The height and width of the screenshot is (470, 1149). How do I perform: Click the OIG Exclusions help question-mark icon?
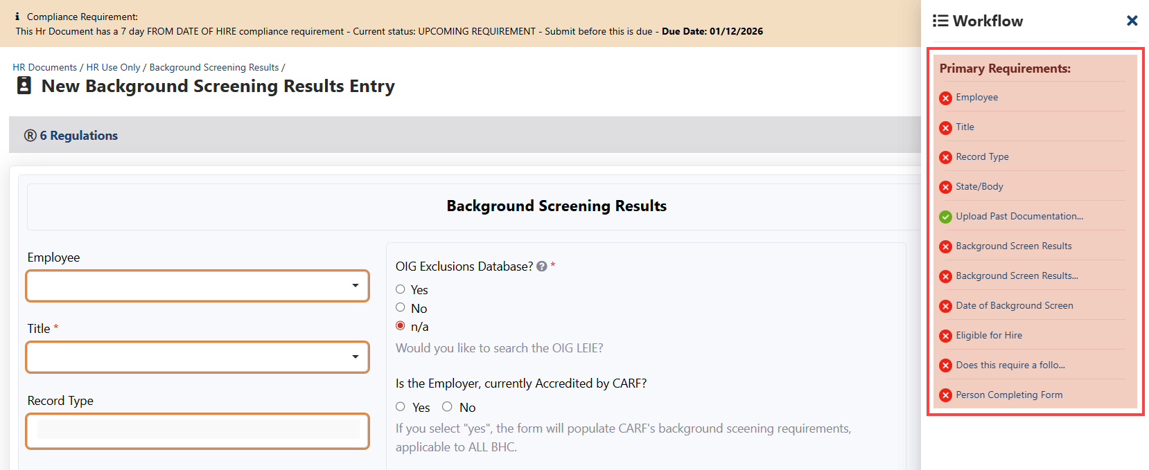(542, 266)
